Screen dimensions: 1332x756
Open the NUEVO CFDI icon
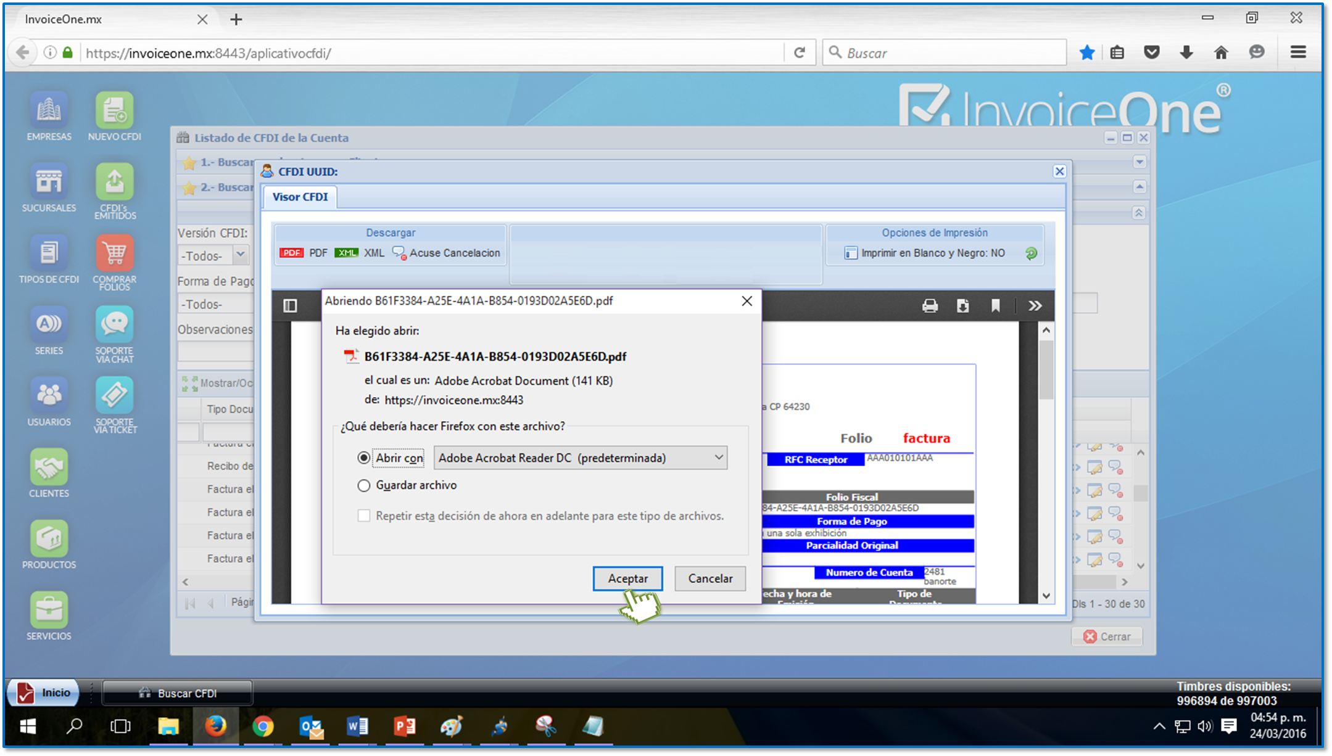(114, 117)
